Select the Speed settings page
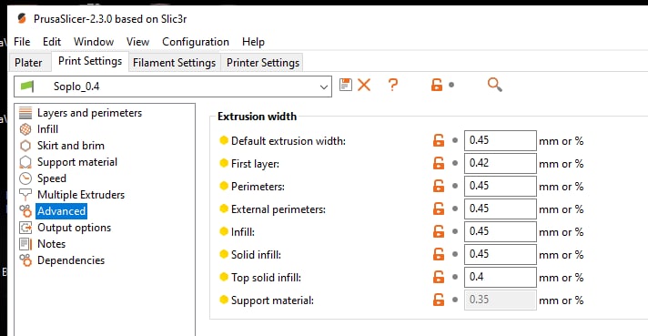The height and width of the screenshot is (336, 648). point(51,178)
